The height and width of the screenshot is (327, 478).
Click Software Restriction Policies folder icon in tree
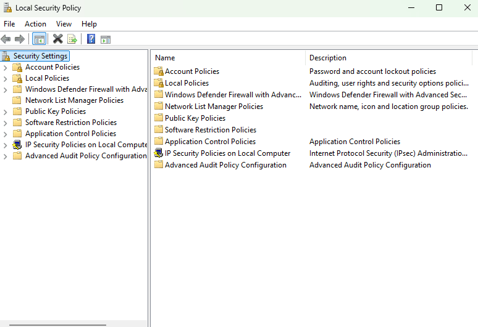17,123
